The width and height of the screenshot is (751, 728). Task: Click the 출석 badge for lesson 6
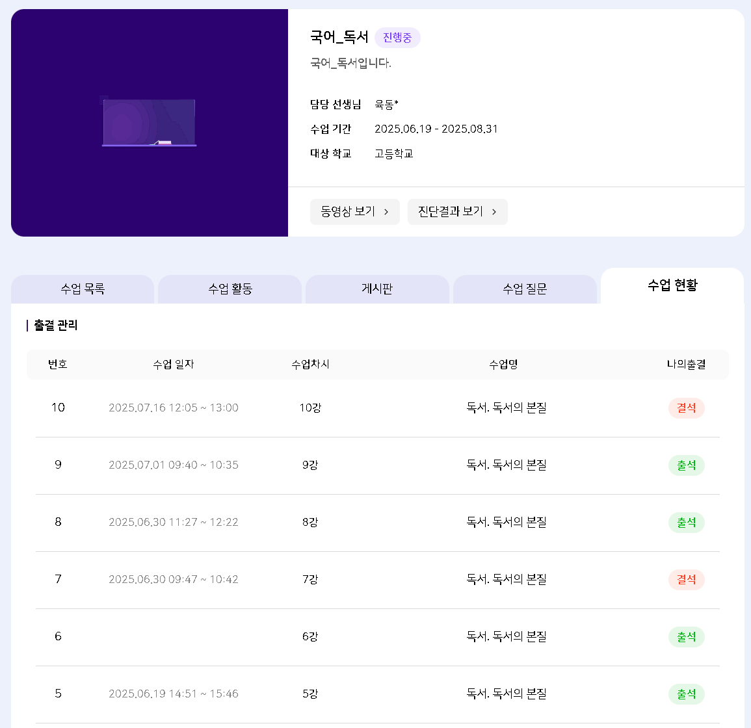coord(686,637)
